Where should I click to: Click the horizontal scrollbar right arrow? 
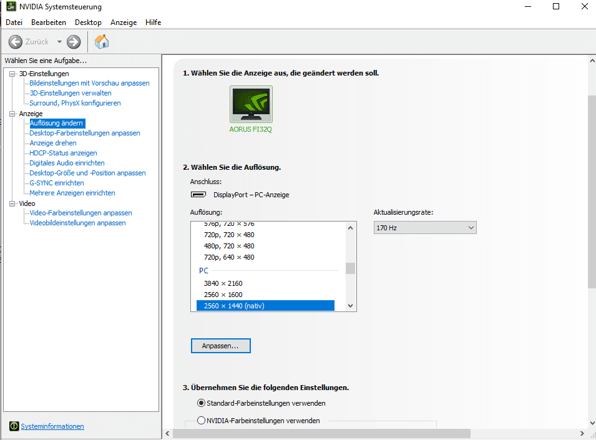click(582, 434)
